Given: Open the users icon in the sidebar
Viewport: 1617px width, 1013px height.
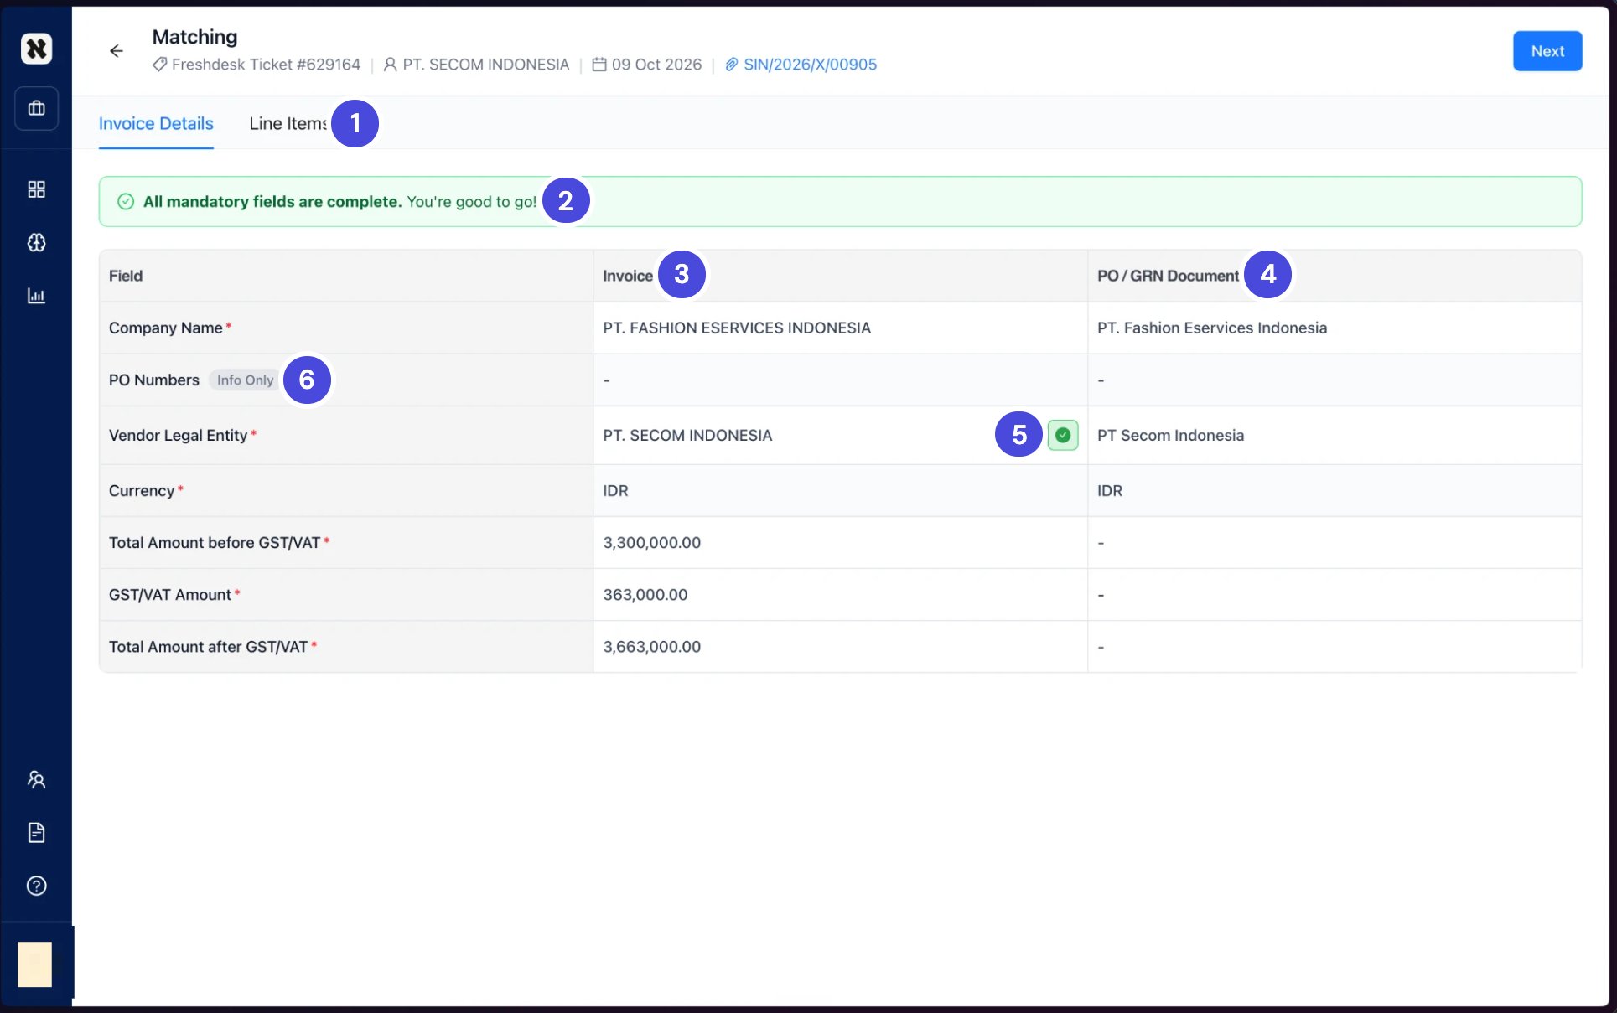Looking at the screenshot, I should tap(36, 779).
